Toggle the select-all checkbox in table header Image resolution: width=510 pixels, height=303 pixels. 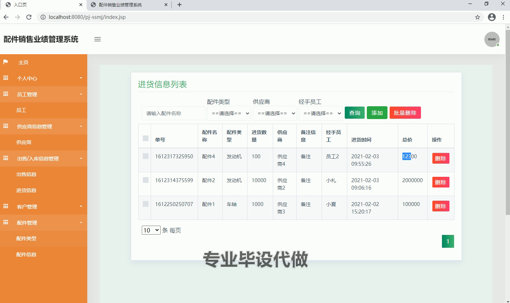tap(146, 138)
